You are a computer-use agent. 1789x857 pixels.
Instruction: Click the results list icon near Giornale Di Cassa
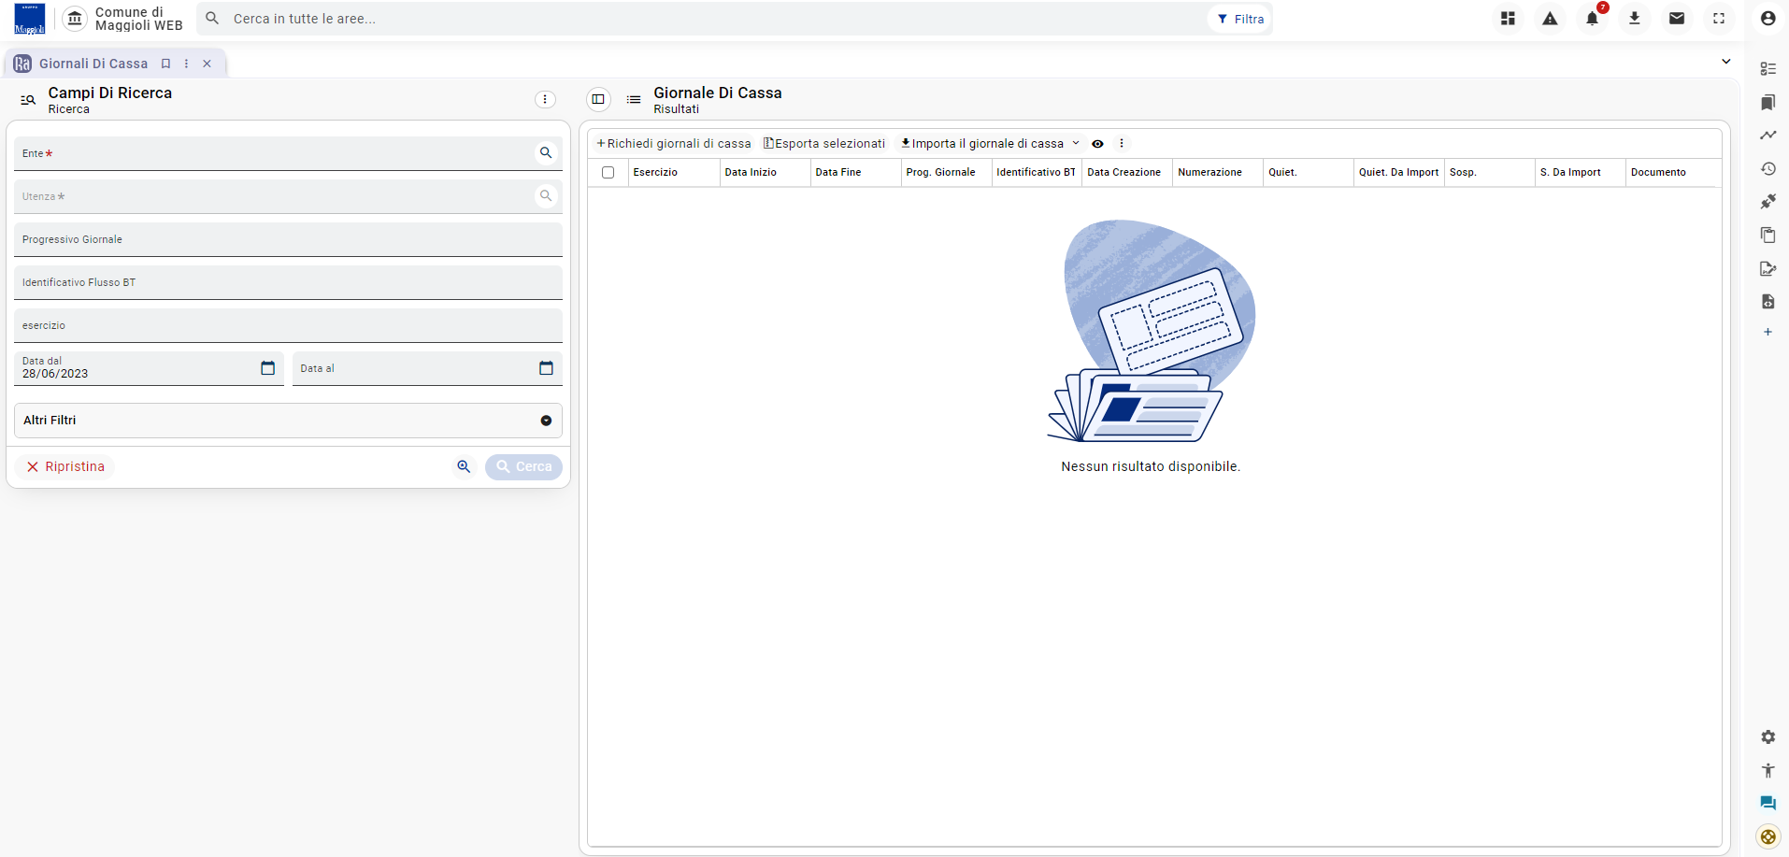coord(634,99)
